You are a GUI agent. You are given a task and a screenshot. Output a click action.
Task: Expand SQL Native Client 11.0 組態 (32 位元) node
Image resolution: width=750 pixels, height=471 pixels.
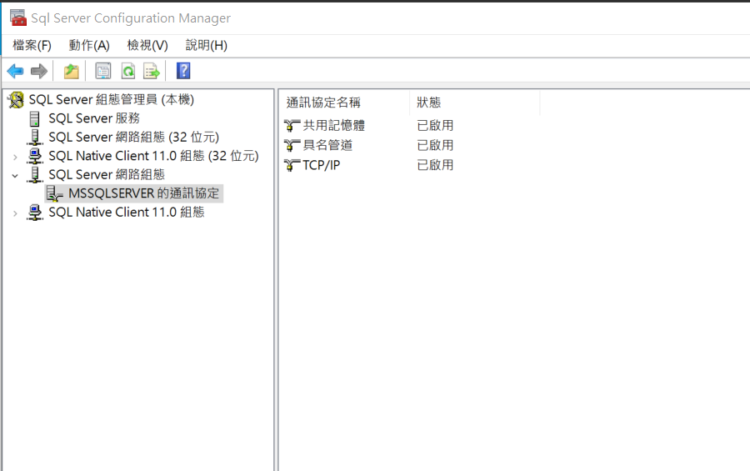15,157
